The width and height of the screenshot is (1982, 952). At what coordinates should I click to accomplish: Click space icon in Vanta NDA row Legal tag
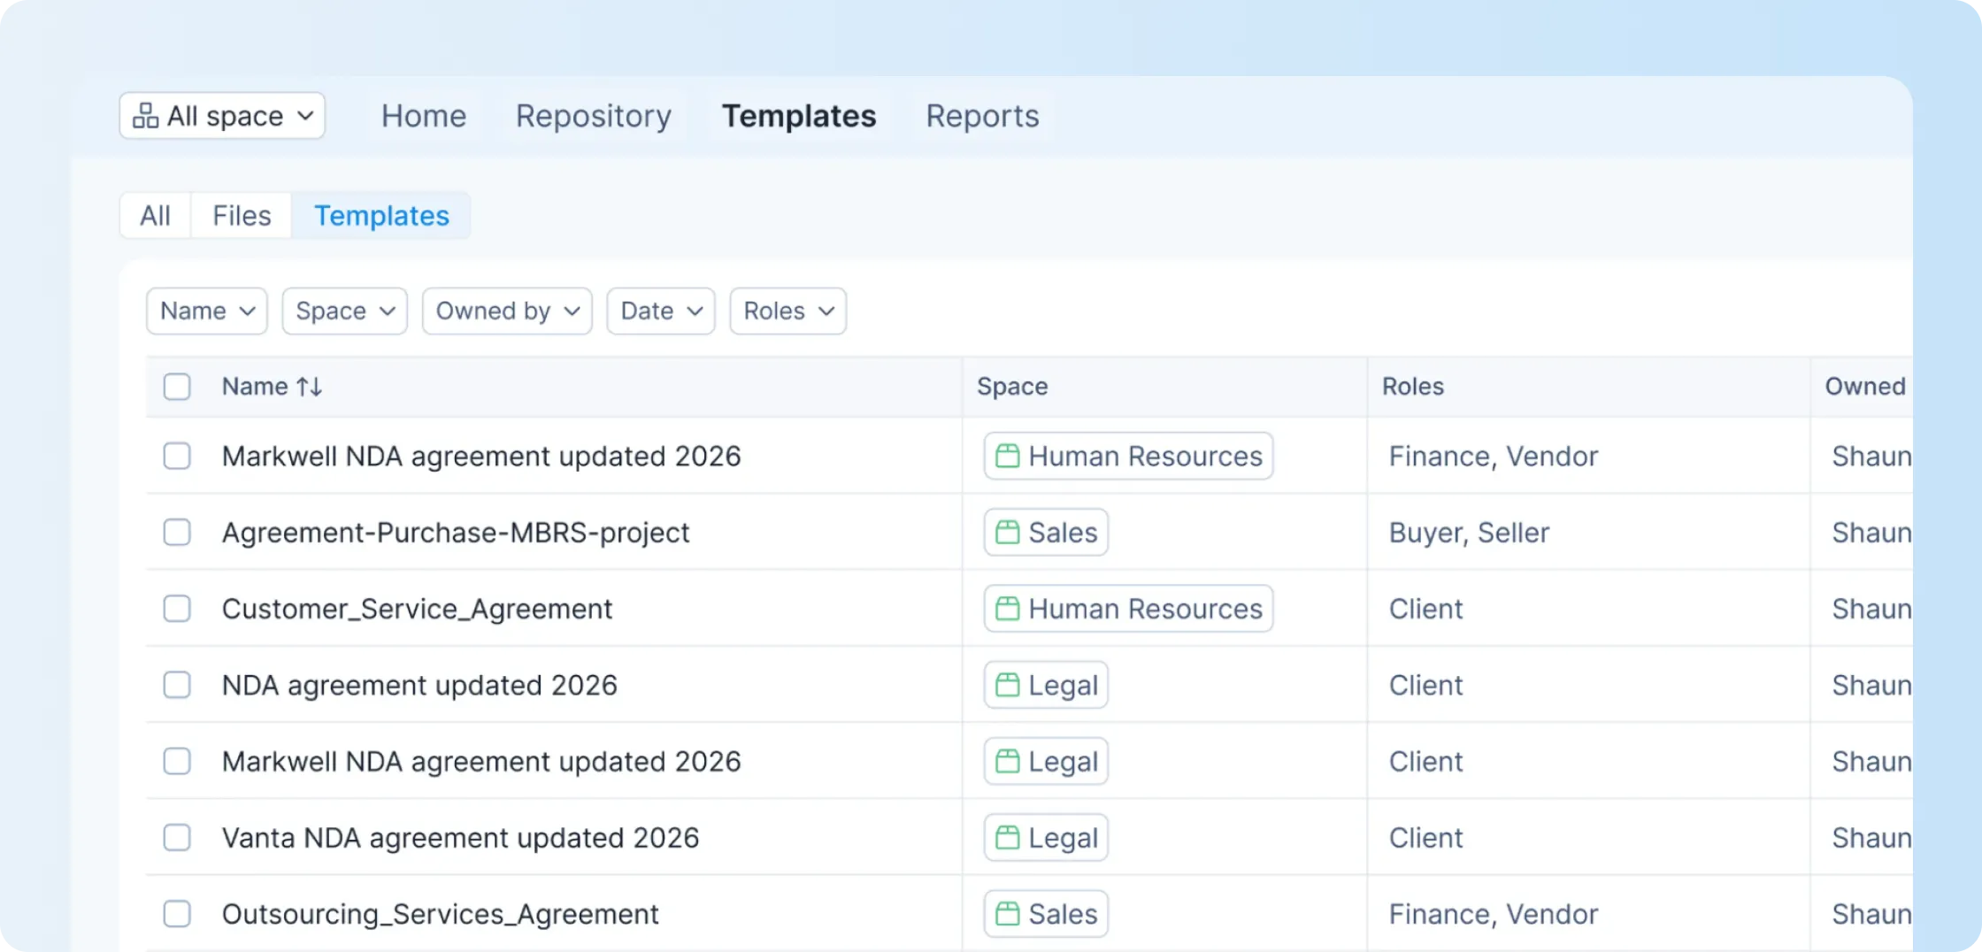[x=1007, y=838]
